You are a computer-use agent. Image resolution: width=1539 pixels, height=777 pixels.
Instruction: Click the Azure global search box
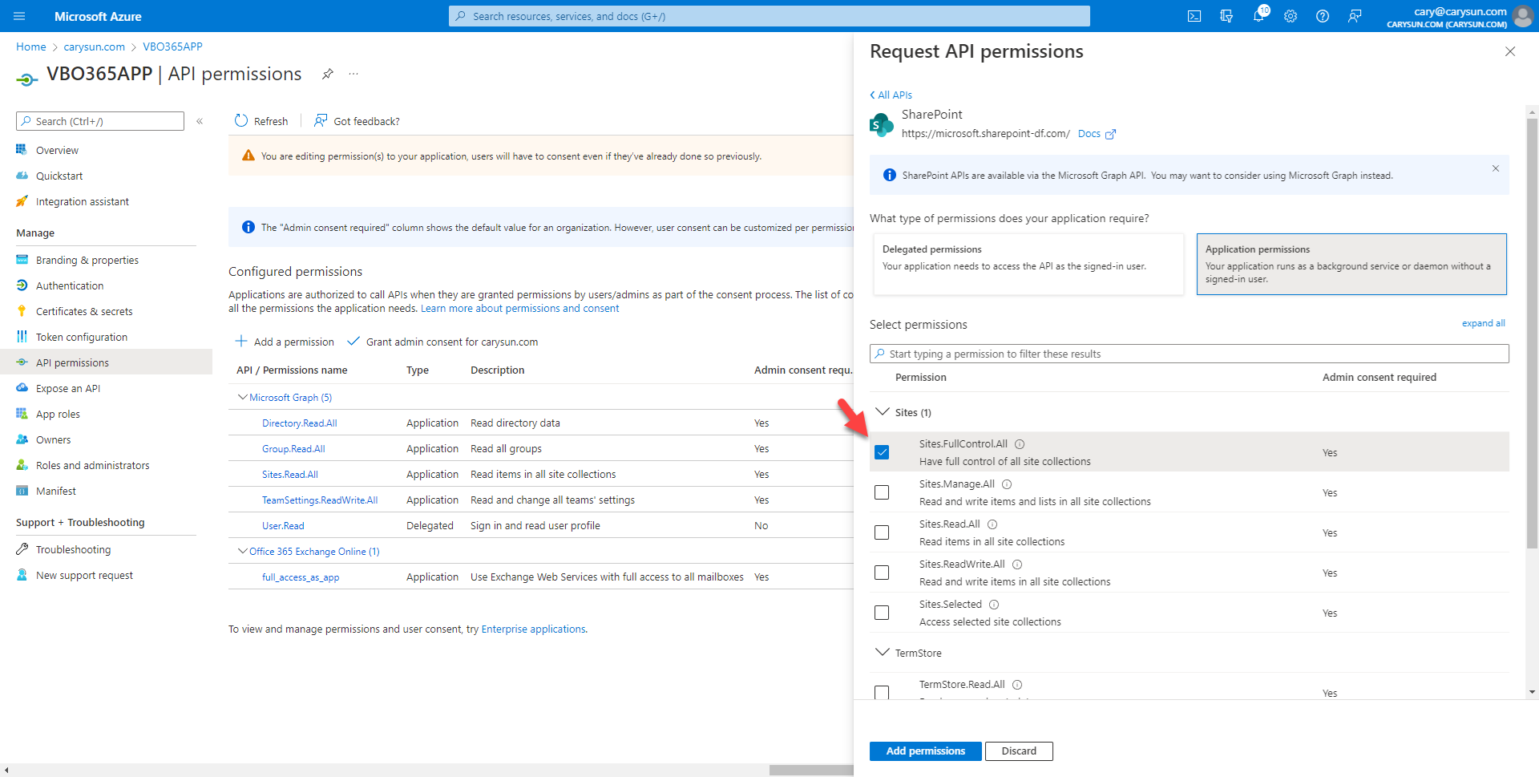[769, 16]
